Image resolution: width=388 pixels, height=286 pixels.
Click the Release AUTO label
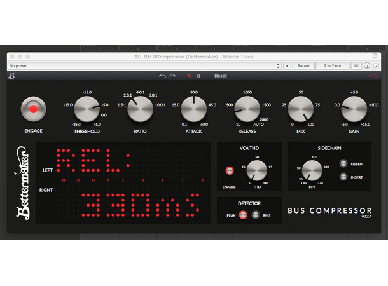tap(258, 125)
